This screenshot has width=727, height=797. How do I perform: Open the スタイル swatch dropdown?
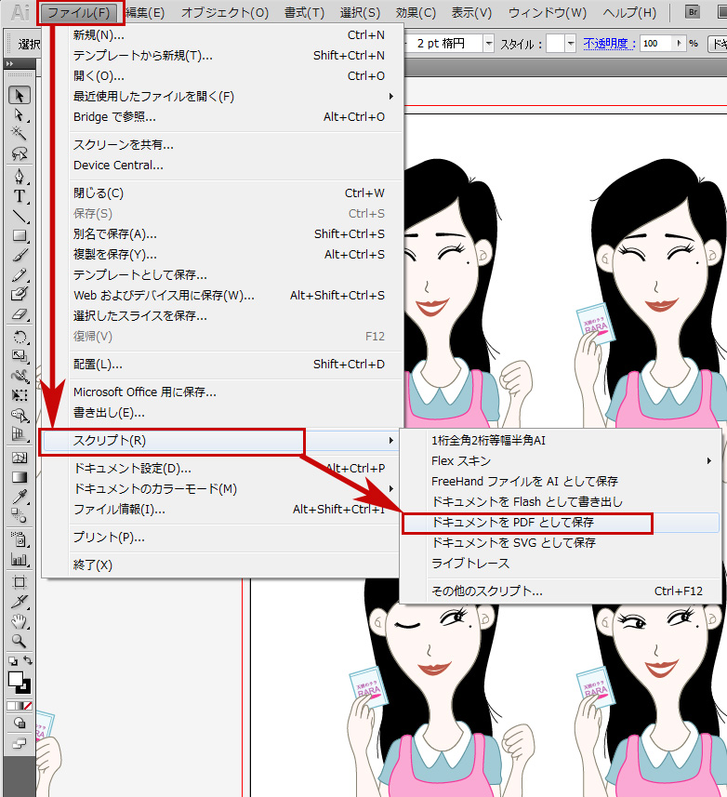coord(571,44)
